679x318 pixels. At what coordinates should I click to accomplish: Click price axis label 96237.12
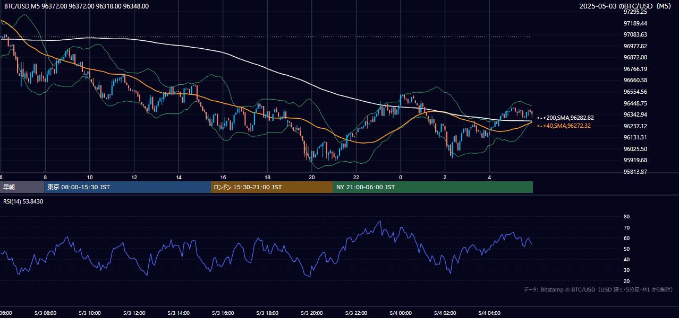point(635,126)
